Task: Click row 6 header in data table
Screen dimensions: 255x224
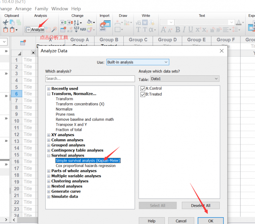Action: (16, 94)
